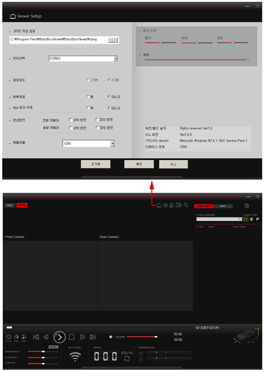This screenshot has width=265, height=372.
Task: Select the 1 CH playback mode radio
Action: coord(88,80)
